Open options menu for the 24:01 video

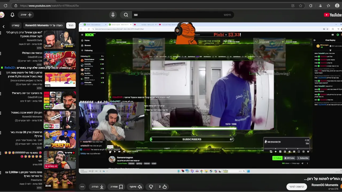1,133
